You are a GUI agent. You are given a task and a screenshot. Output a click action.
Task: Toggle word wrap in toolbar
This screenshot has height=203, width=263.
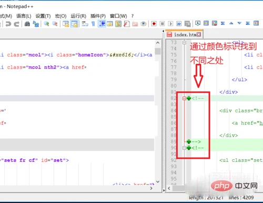pyautogui.click(x=85, y=24)
